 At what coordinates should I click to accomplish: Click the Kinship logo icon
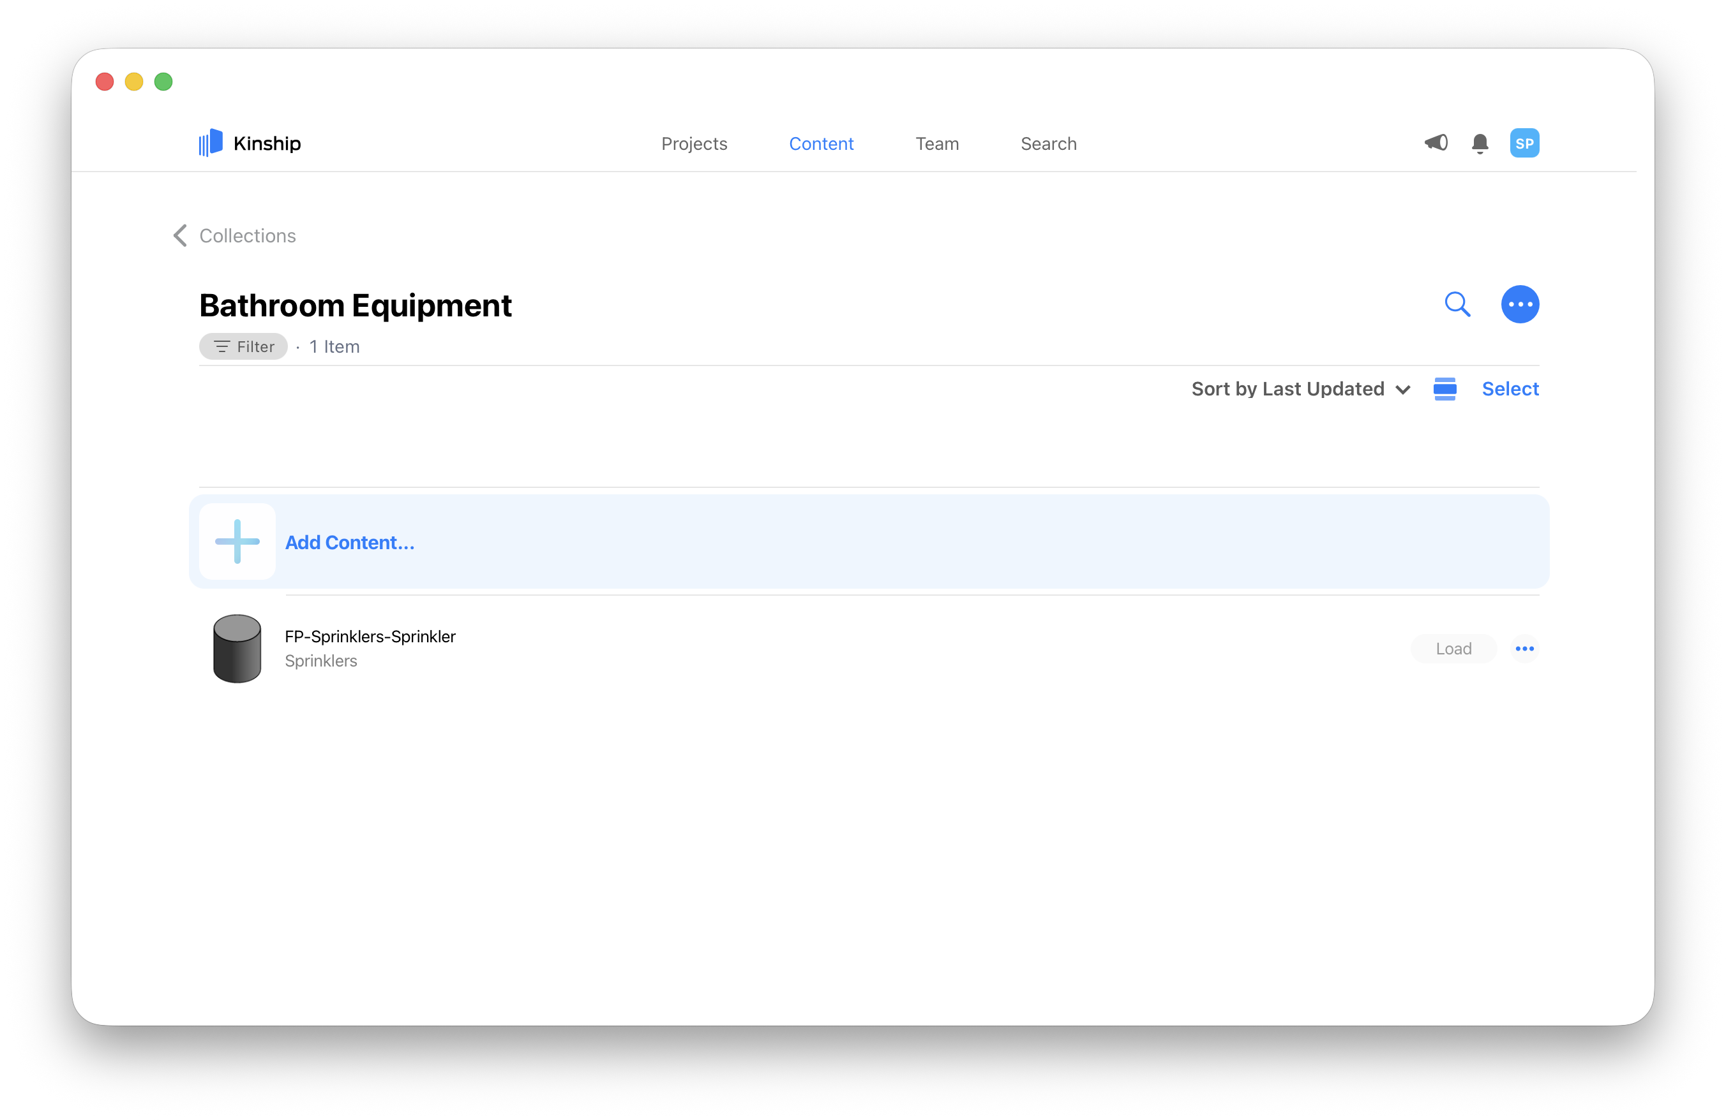click(210, 143)
